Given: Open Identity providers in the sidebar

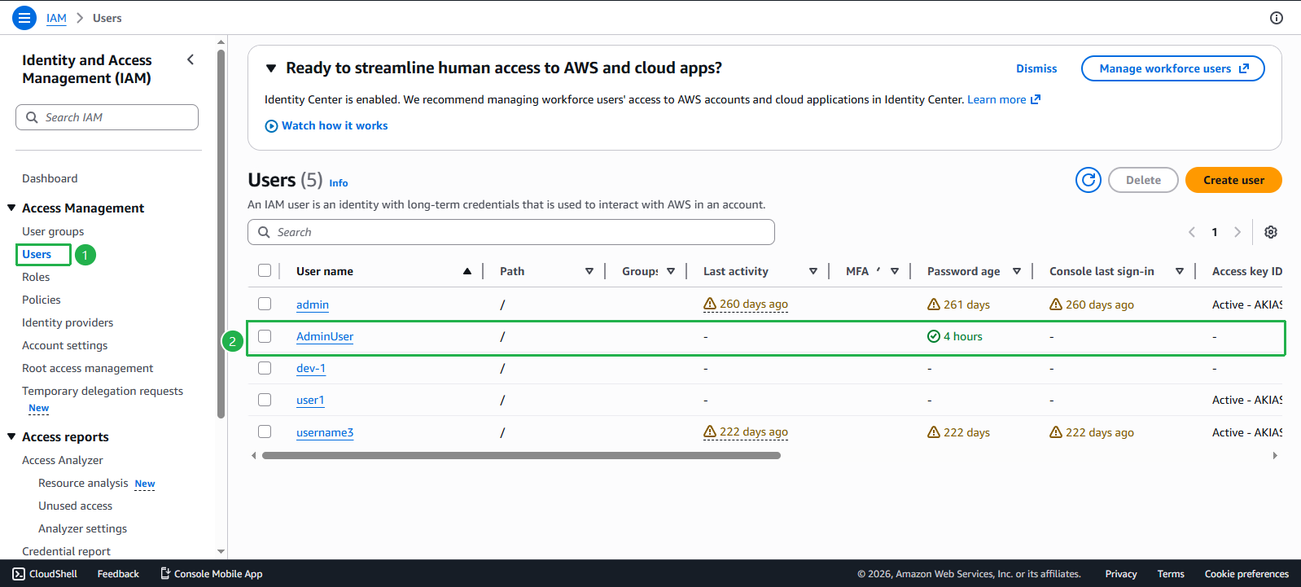Looking at the screenshot, I should [68, 322].
